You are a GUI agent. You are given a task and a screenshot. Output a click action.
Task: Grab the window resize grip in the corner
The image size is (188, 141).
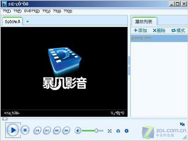click(x=185, y=138)
